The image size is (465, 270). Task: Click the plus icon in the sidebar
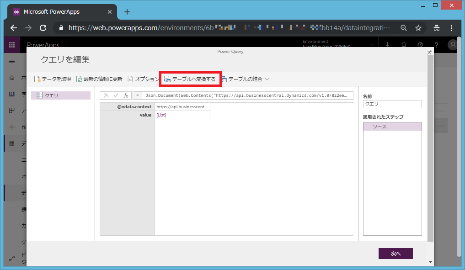12,127
